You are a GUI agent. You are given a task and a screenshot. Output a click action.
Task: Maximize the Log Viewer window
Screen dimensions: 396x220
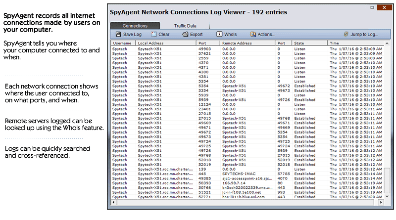(x=372, y=7)
